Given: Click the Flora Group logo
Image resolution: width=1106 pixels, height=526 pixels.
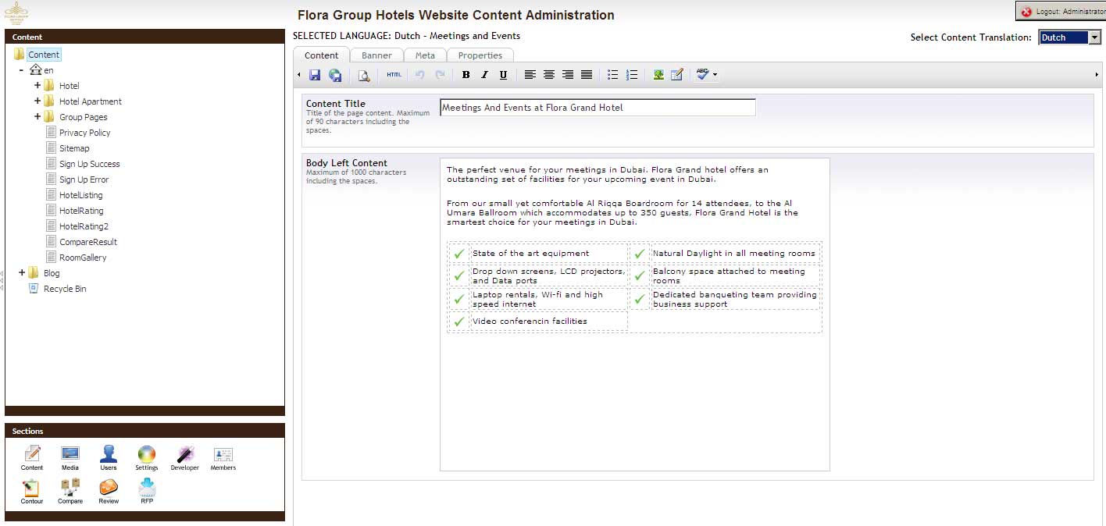Looking at the screenshot, I should tap(16, 13).
